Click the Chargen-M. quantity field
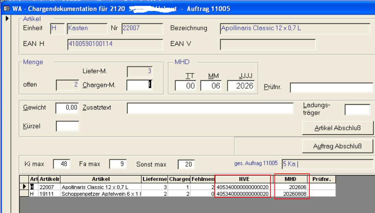 coord(139,85)
